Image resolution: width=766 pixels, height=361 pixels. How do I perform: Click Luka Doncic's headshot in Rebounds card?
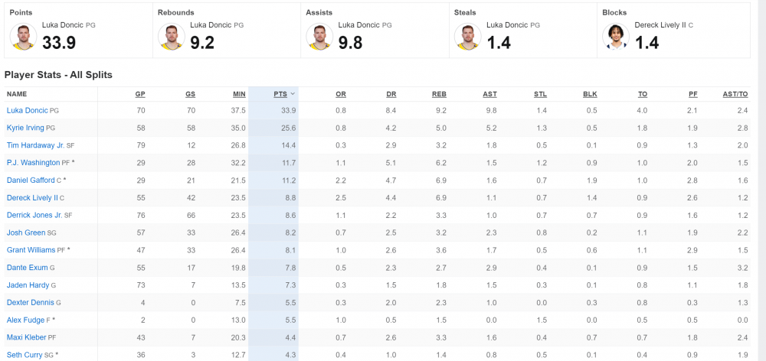pyautogui.click(x=172, y=37)
